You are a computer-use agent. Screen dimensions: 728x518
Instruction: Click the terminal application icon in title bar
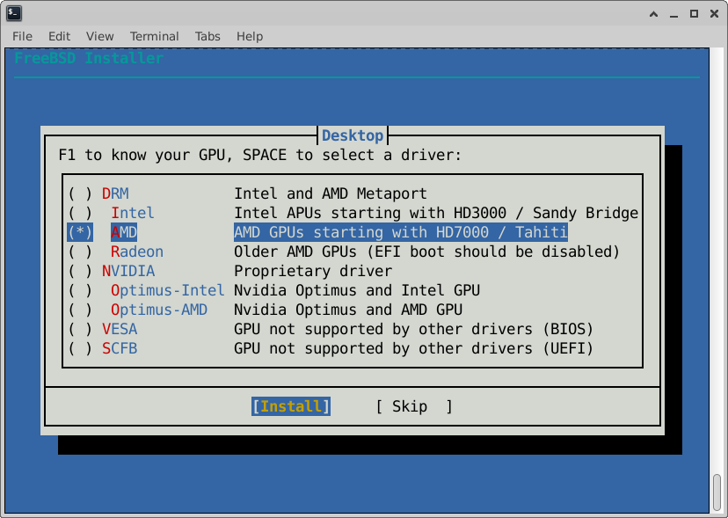pos(14,13)
